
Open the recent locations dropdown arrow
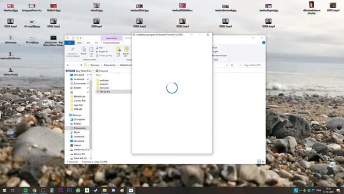(77, 65)
